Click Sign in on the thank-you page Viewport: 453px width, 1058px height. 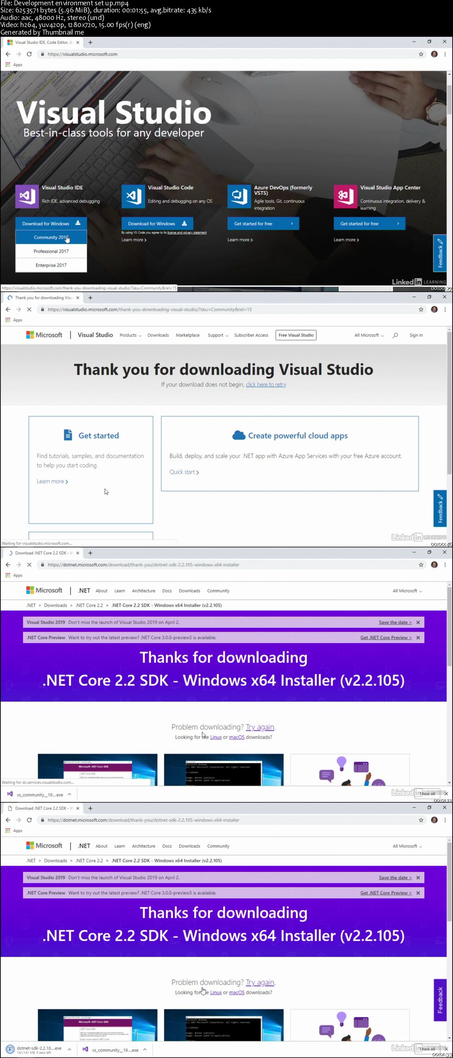click(416, 335)
